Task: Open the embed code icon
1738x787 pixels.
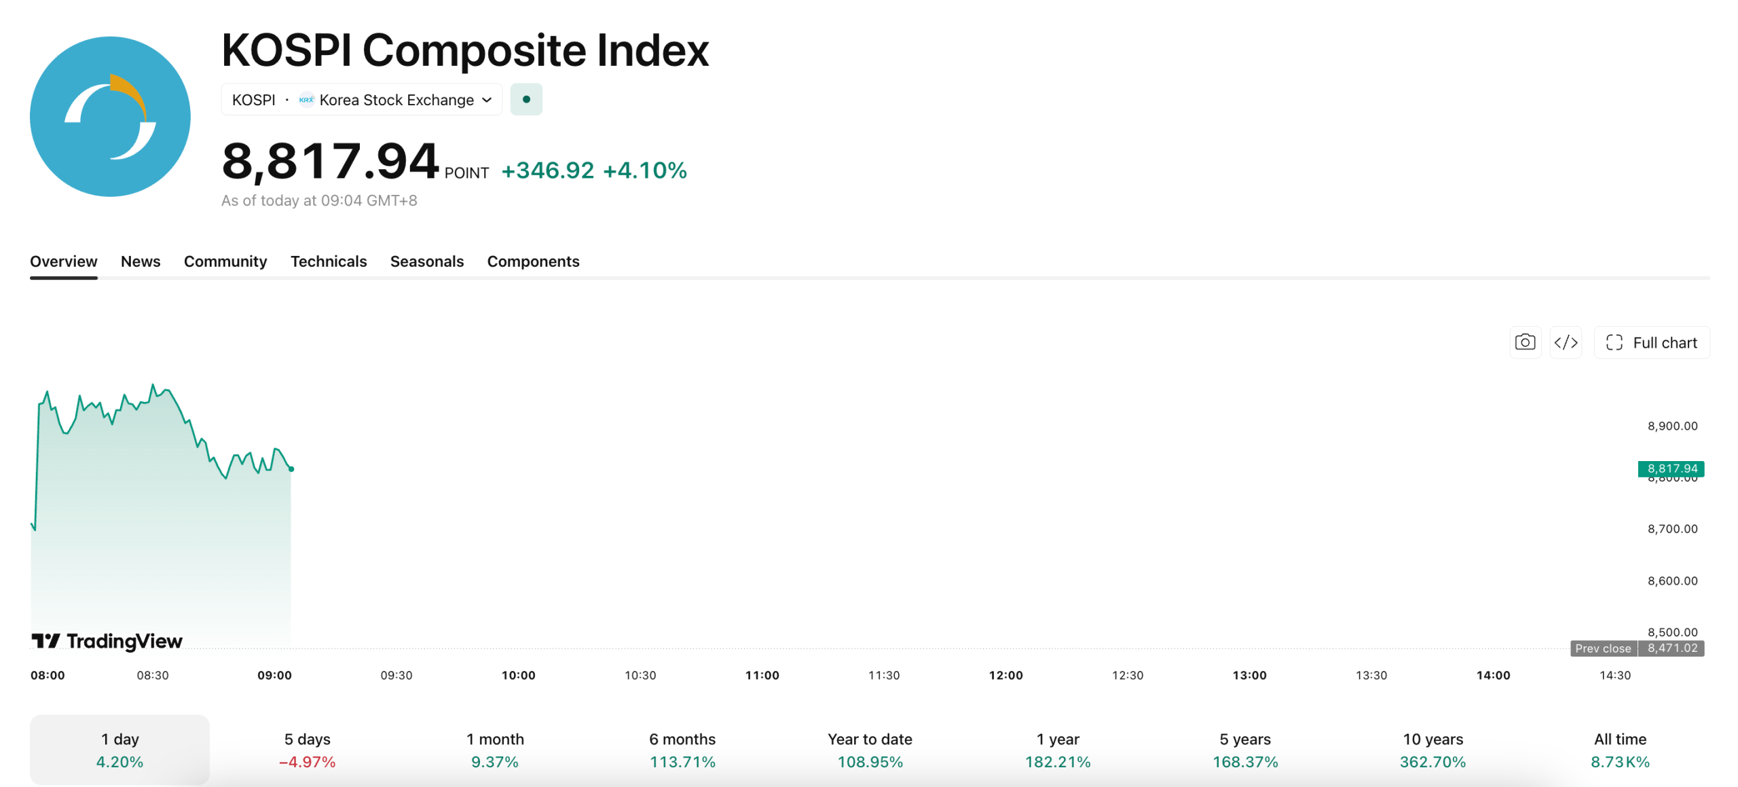Action: pyautogui.click(x=1566, y=342)
